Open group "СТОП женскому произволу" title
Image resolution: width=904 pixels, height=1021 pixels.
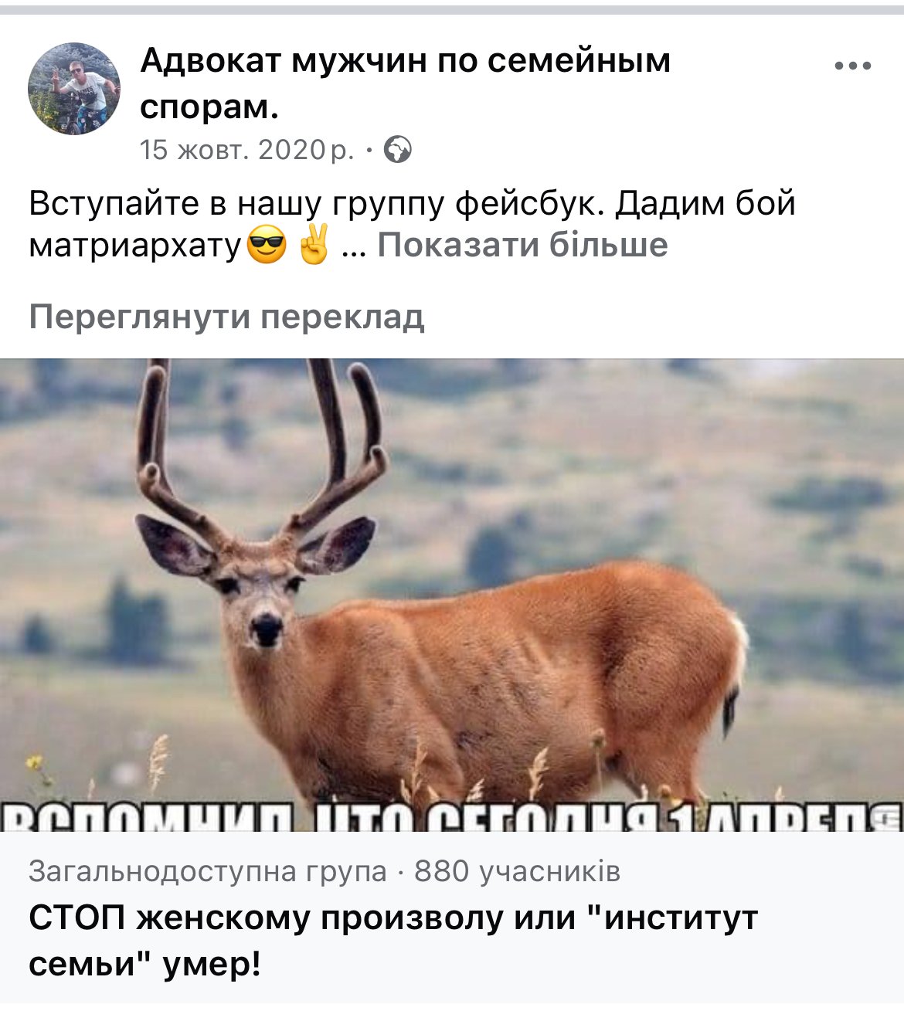point(393,918)
